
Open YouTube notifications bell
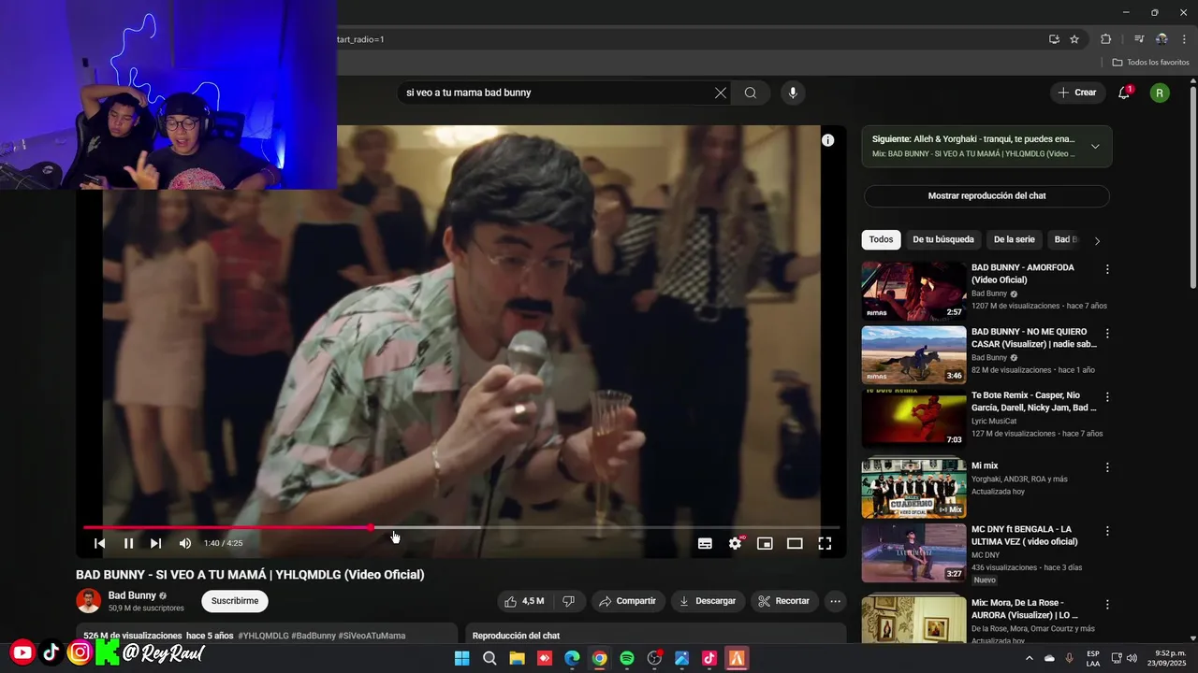pyautogui.click(x=1124, y=93)
